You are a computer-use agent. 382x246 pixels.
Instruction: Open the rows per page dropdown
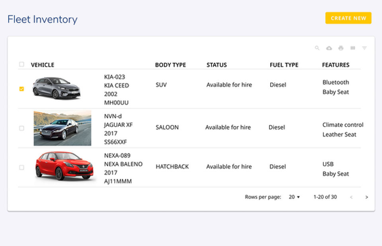point(294,197)
